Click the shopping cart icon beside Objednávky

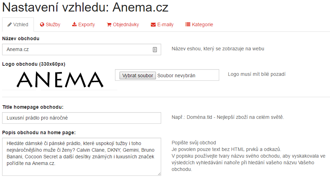(109, 24)
